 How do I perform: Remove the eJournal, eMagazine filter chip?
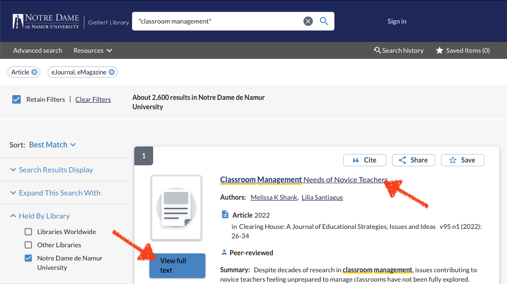click(112, 72)
